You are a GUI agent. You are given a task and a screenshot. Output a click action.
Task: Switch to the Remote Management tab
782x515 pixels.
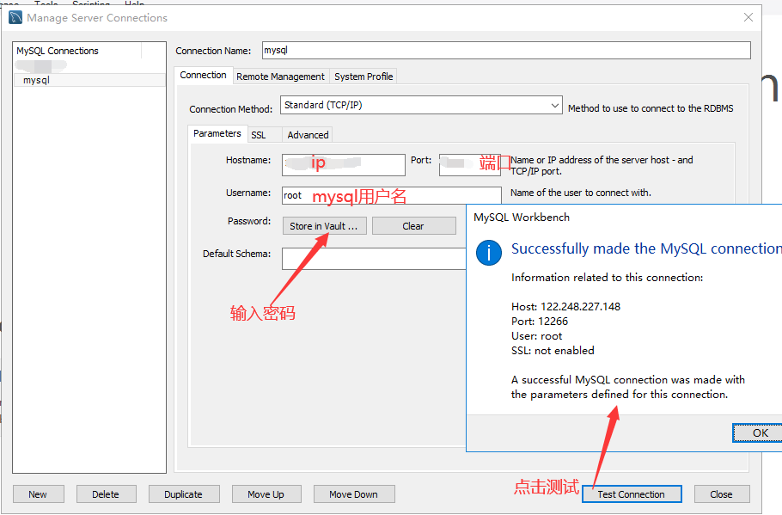tap(280, 77)
